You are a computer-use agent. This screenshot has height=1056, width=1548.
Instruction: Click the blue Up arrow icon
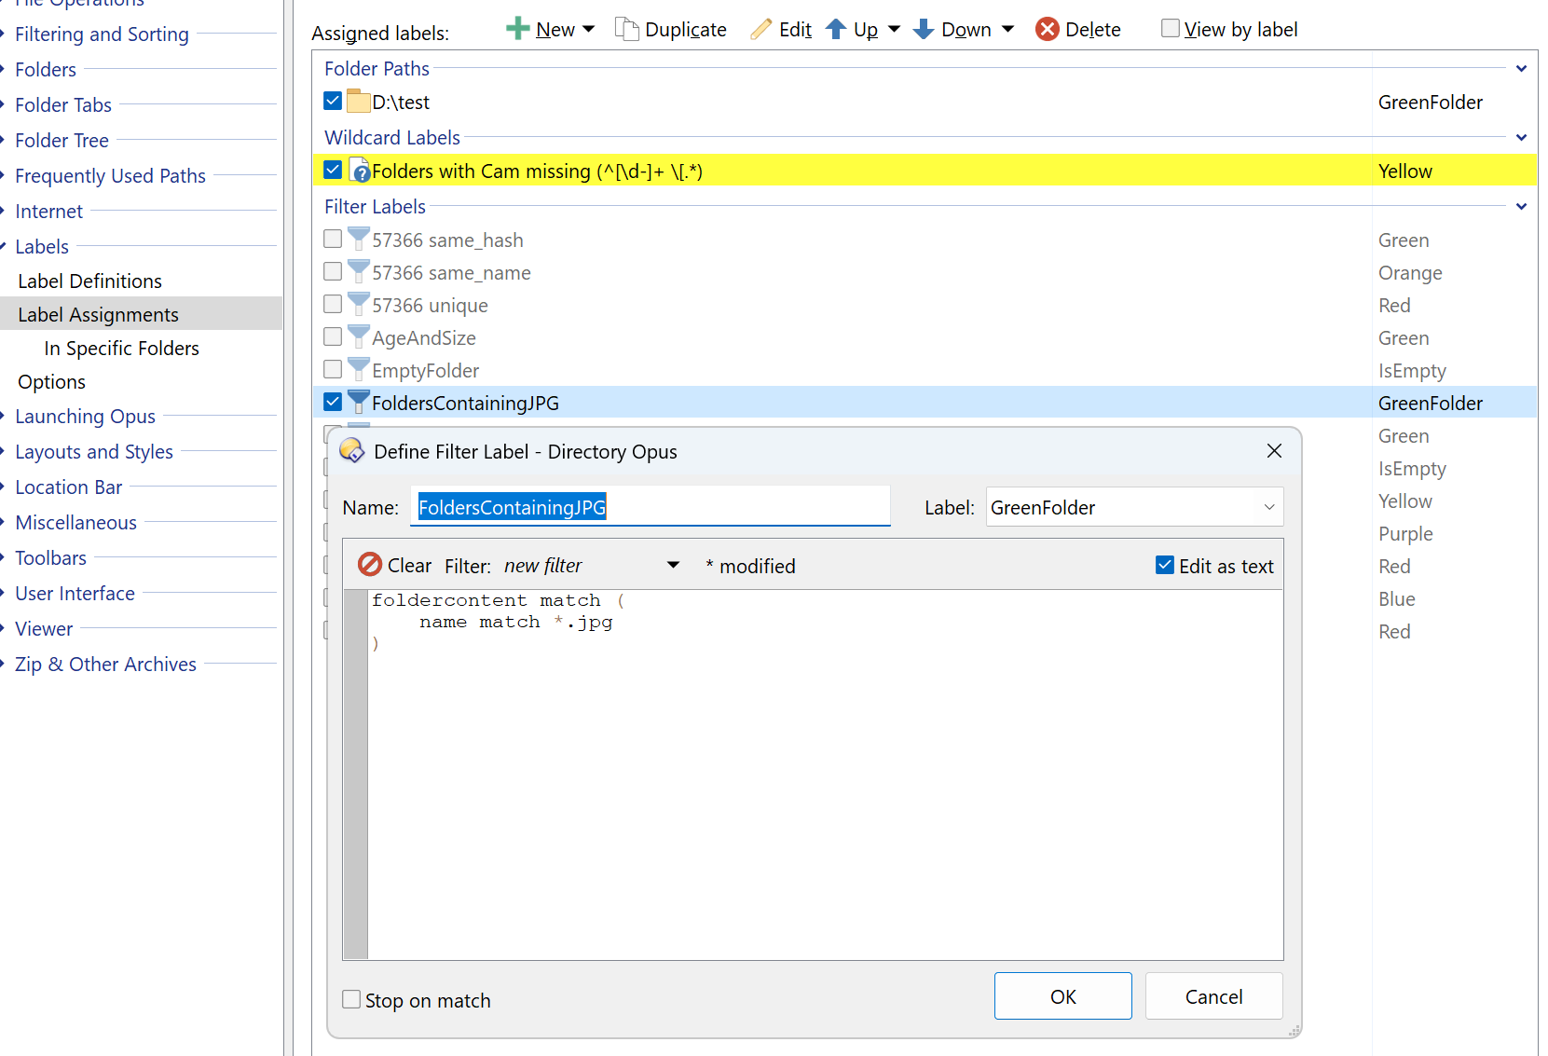click(836, 29)
